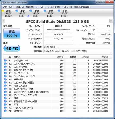This screenshot has width=115, height=119.
Task: Click the 項目名 column header
Action: [17, 57]
